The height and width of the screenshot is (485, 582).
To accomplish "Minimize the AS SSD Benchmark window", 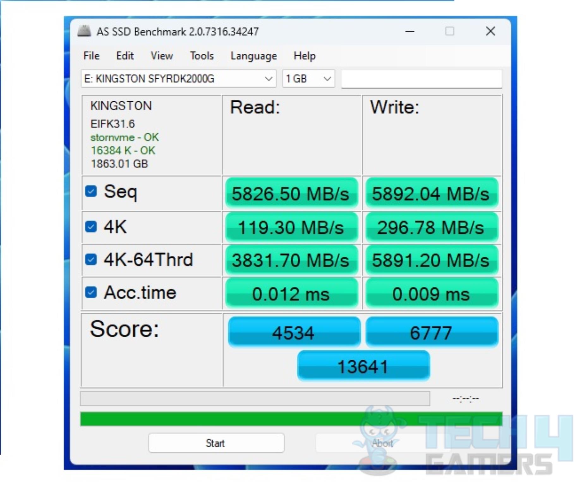I will pos(410,31).
